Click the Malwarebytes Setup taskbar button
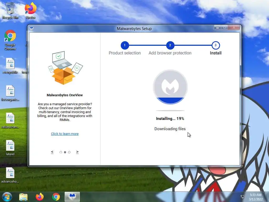Screen dimensions: 269x202 pyautogui.click(x=72, y=197)
